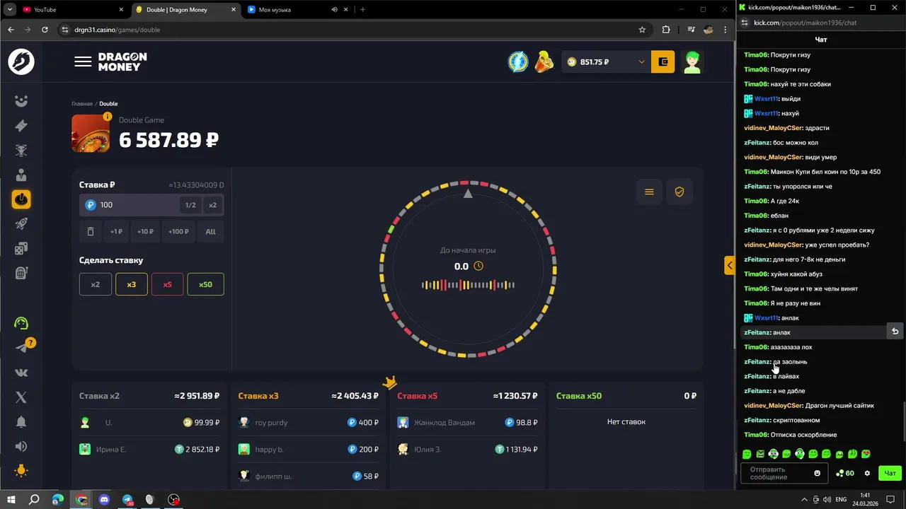Open Chrome three-dot menu
906x509 pixels.
coord(726,30)
